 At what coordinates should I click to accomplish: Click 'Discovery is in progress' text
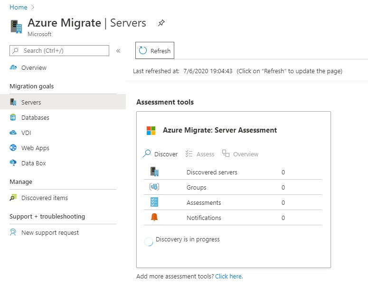pyautogui.click(x=188, y=239)
